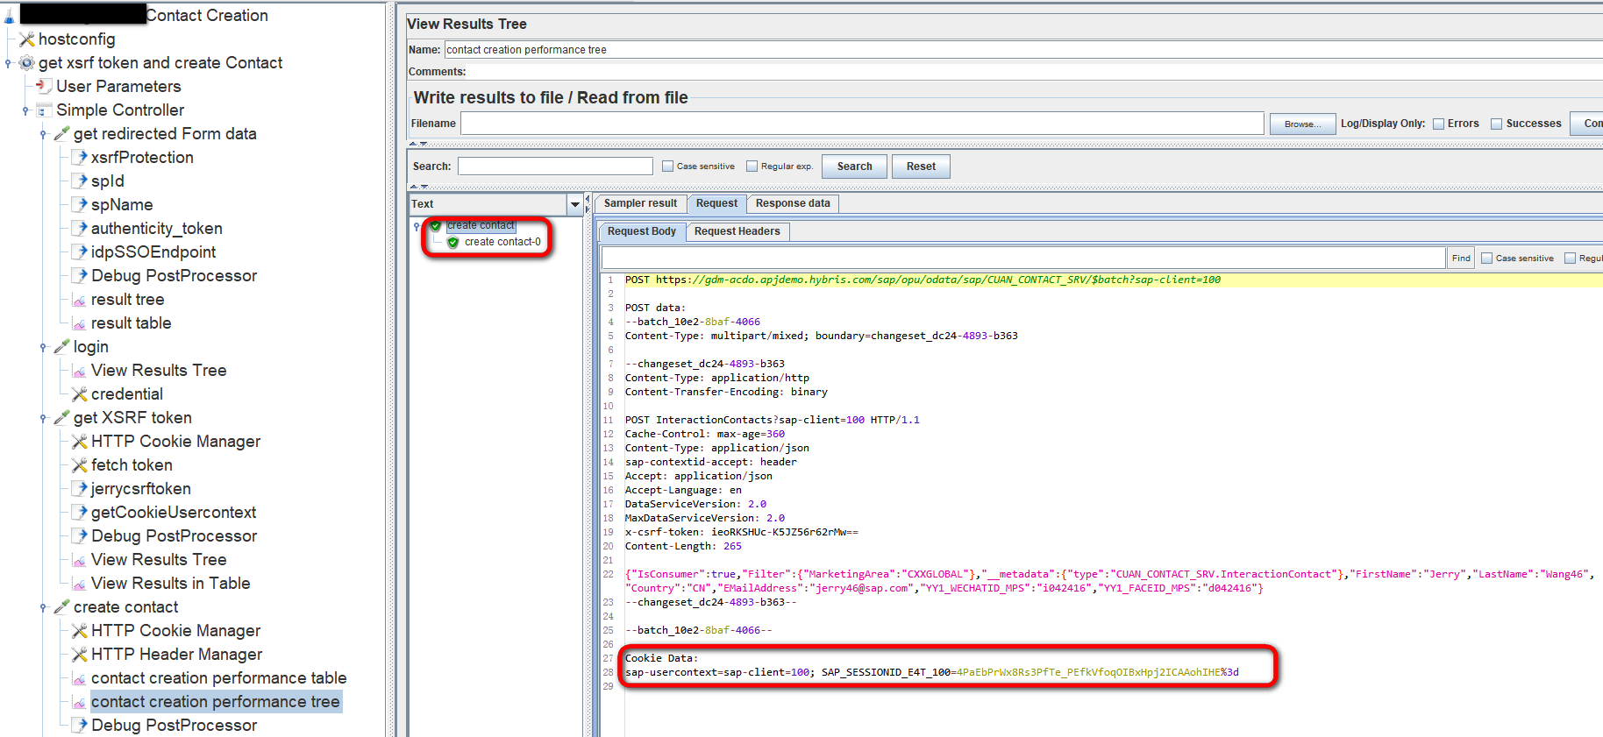
Task: Click the User Parameters icon
Action: click(44, 86)
